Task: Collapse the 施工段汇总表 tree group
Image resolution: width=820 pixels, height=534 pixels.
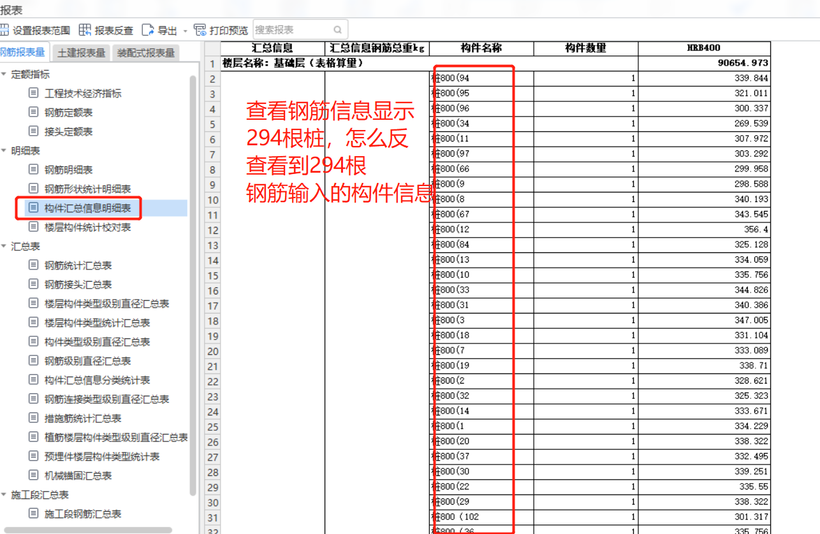Action: 4,495
